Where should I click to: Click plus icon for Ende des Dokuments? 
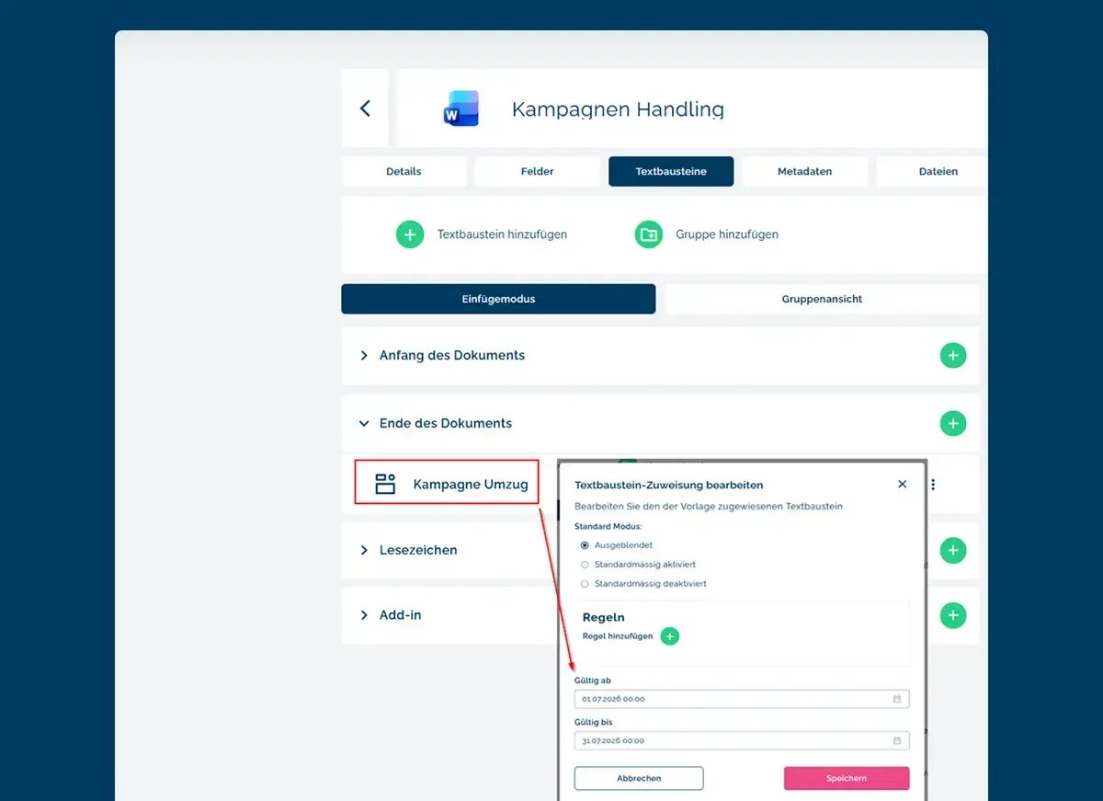coord(953,423)
